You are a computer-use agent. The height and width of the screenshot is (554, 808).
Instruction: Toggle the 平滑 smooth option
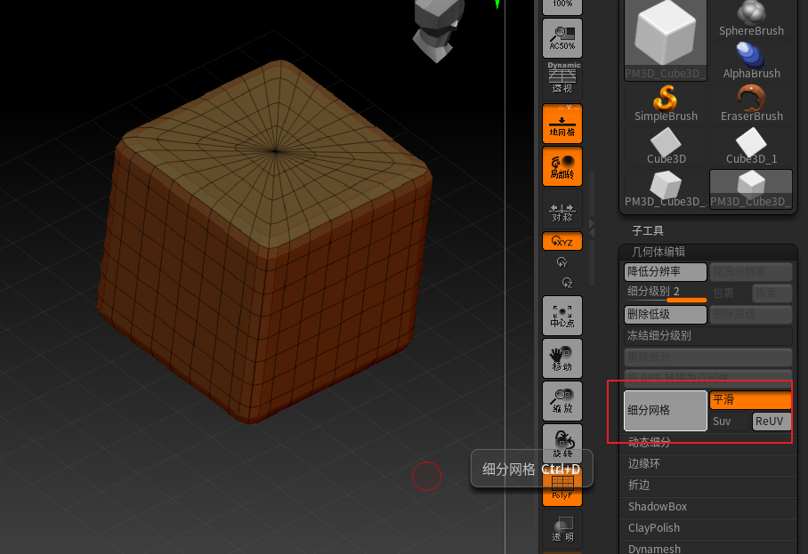point(751,400)
